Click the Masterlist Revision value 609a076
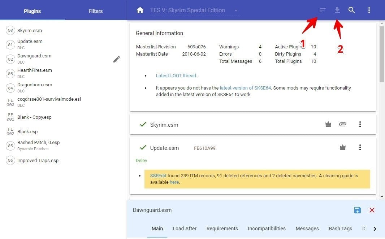This screenshot has width=385, height=239. click(196, 47)
